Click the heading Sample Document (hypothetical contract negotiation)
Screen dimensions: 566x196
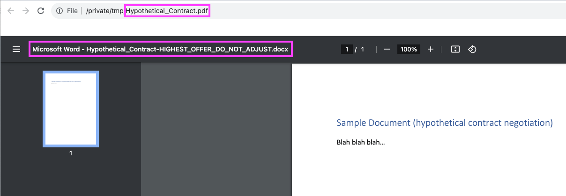(445, 123)
